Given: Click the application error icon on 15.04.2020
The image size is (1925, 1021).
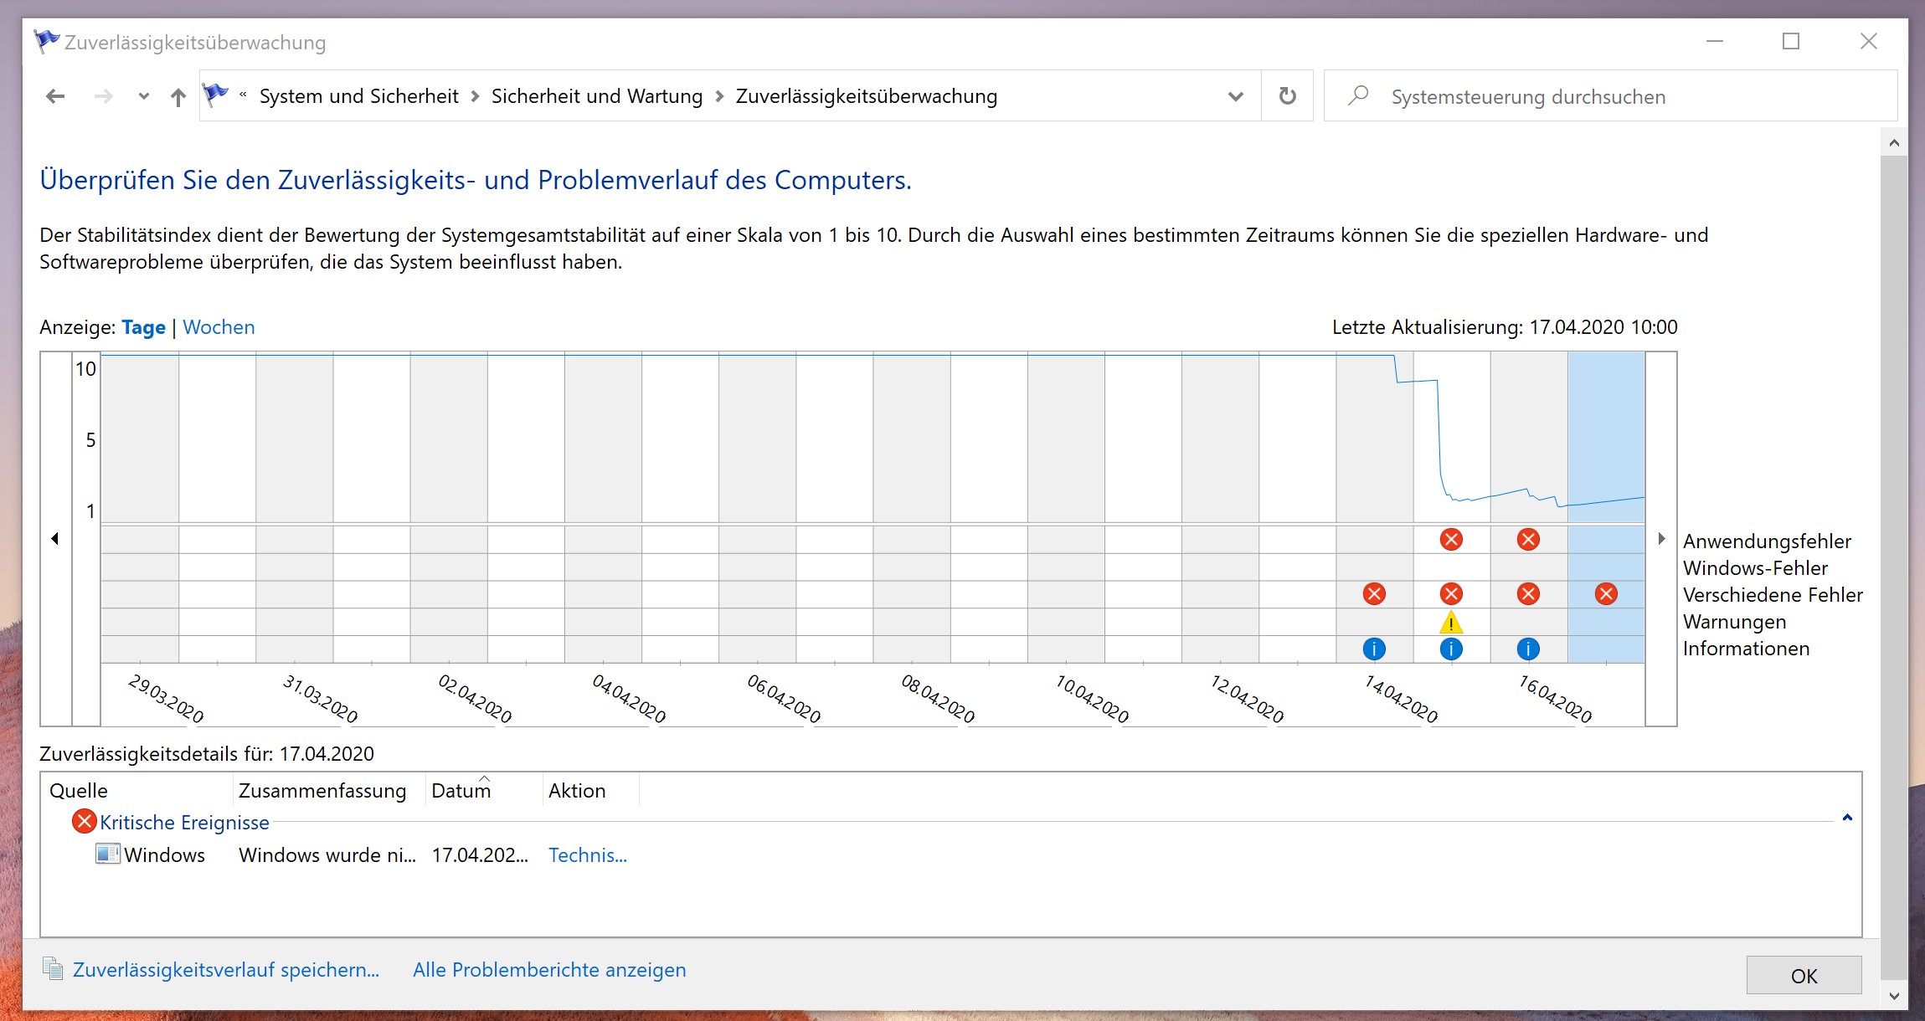Looking at the screenshot, I should [1451, 540].
